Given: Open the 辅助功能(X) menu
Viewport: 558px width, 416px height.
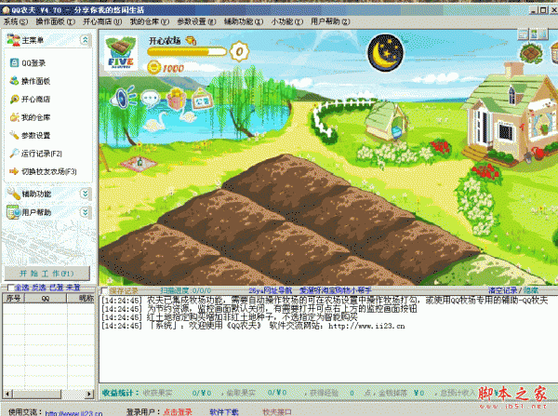Looking at the screenshot, I should pos(244,21).
